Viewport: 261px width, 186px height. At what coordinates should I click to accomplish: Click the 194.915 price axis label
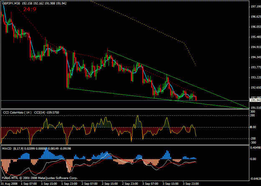(x=256, y=47)
